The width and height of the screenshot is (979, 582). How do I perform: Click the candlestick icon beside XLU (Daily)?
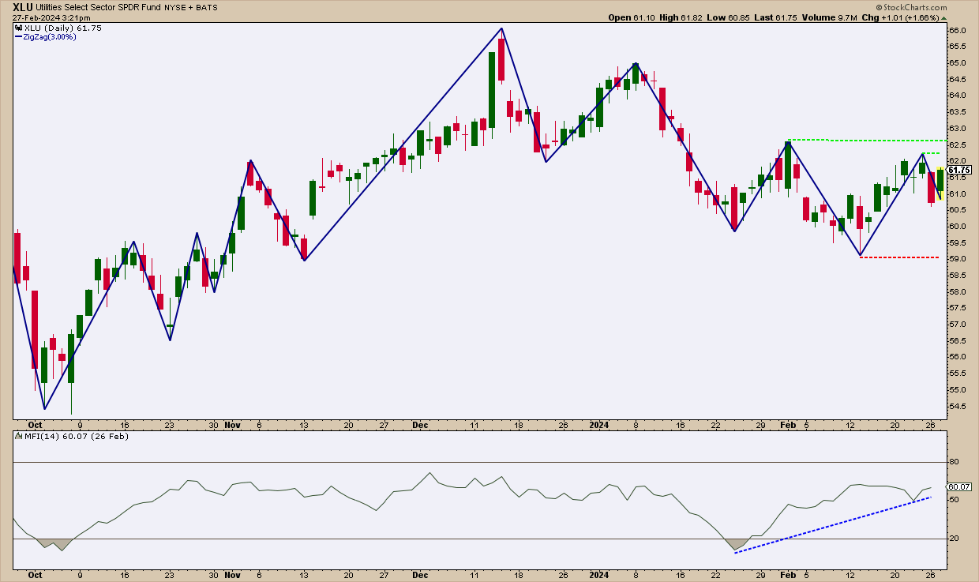[19, 28]
